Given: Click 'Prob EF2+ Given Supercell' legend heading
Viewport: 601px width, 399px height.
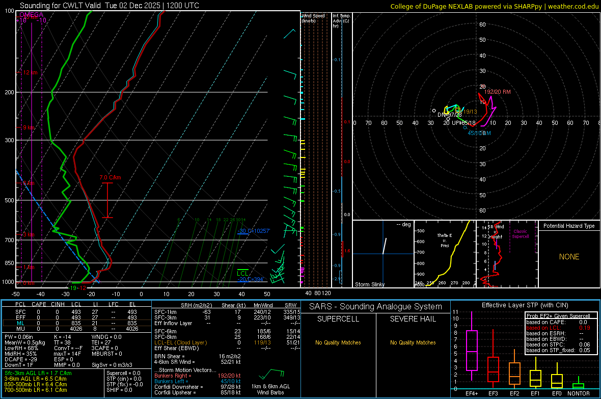Looking at the screenshot, I should [558, 316].
